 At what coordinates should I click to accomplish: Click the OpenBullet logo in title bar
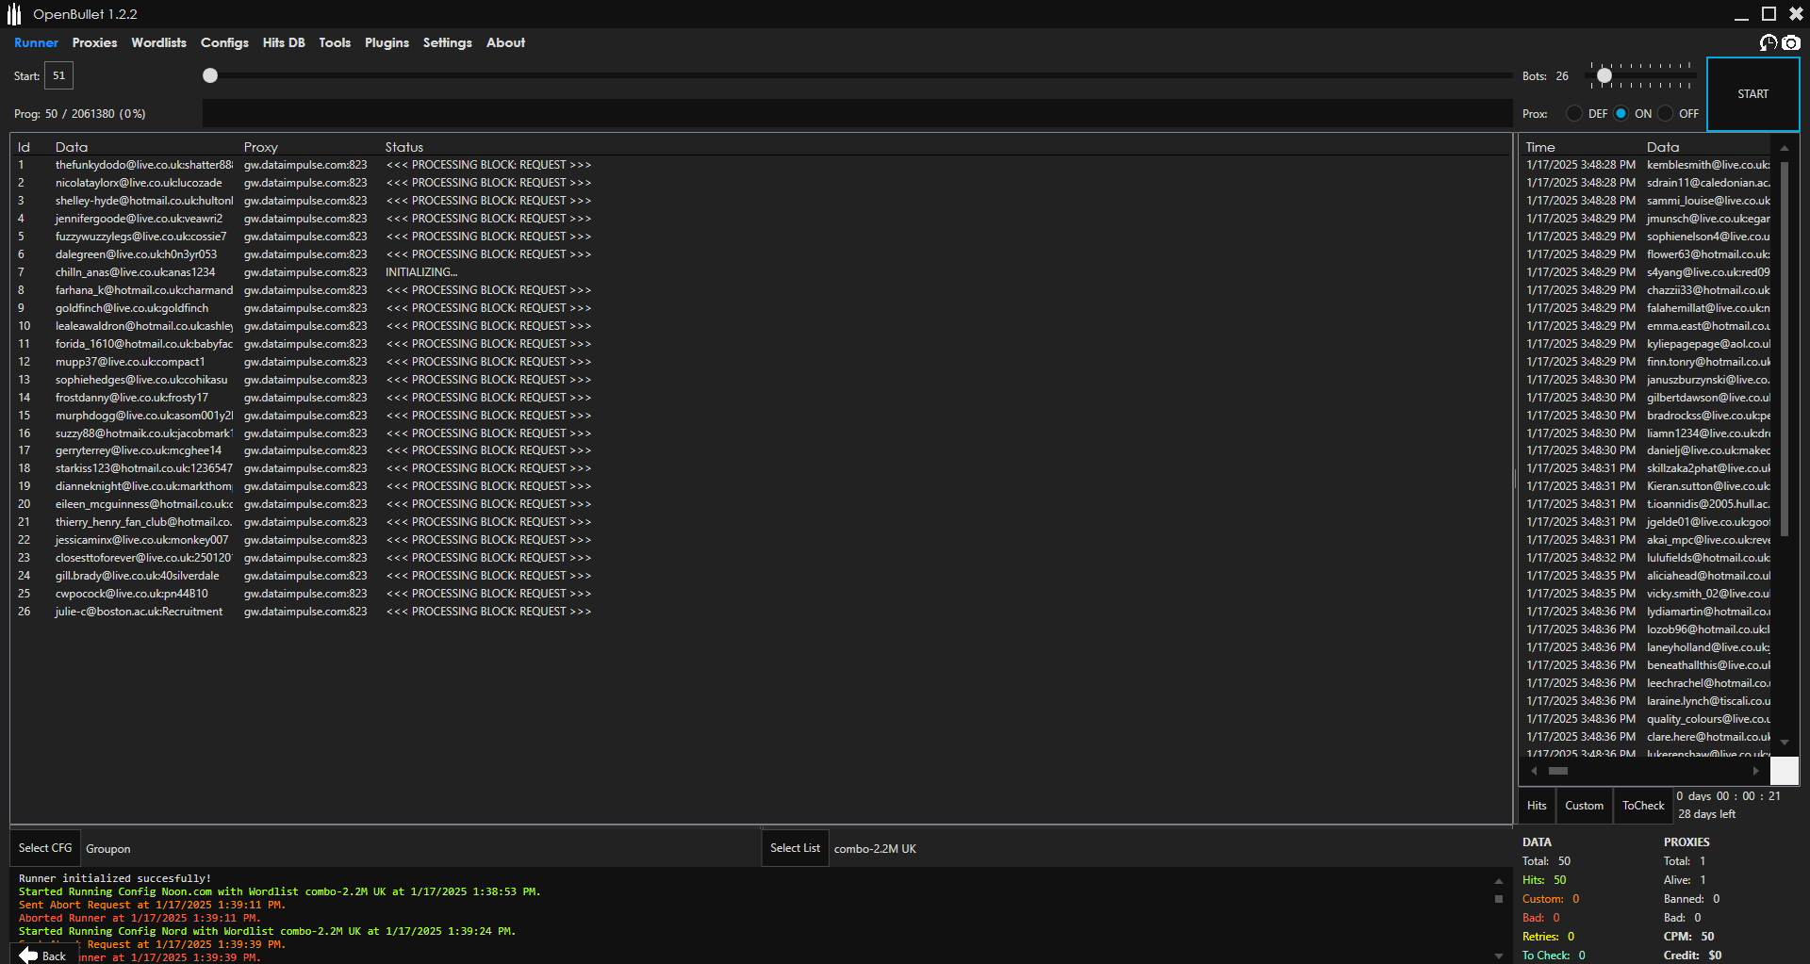point(14,14)
